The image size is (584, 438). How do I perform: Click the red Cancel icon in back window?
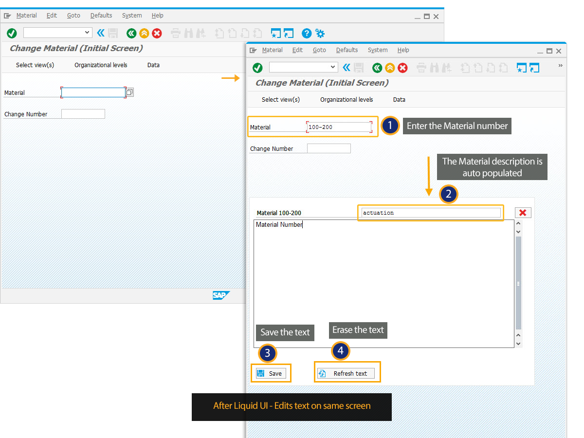157,33
